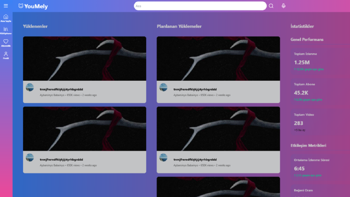Click channel avatar on first Yüklenenler video
This screenshot has height=197, width=350.
[x=30, y=87]
